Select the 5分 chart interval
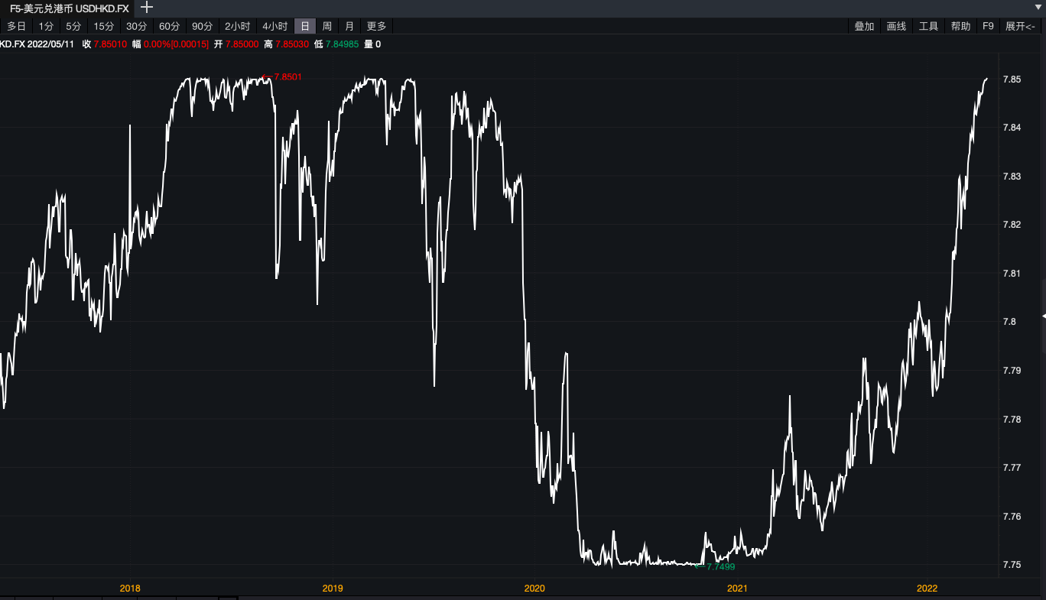Viewport: 1046px width, 600px height. (x=73, y=26)
